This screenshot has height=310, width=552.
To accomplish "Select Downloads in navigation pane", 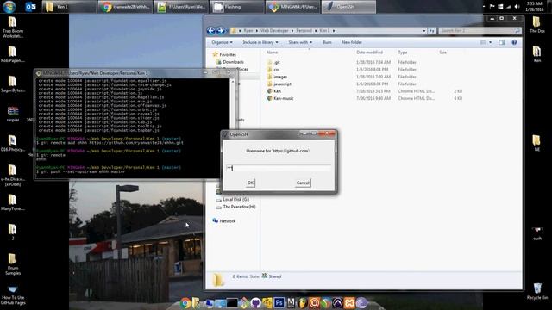I will click(233, 62).
